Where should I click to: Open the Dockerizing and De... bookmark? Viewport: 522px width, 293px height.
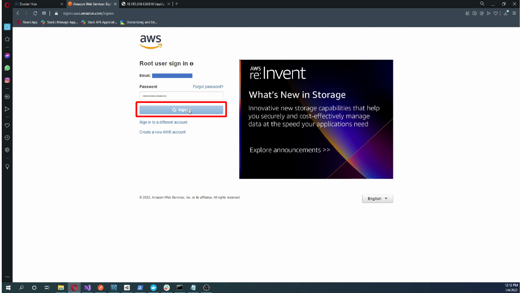tap(139, 22)
